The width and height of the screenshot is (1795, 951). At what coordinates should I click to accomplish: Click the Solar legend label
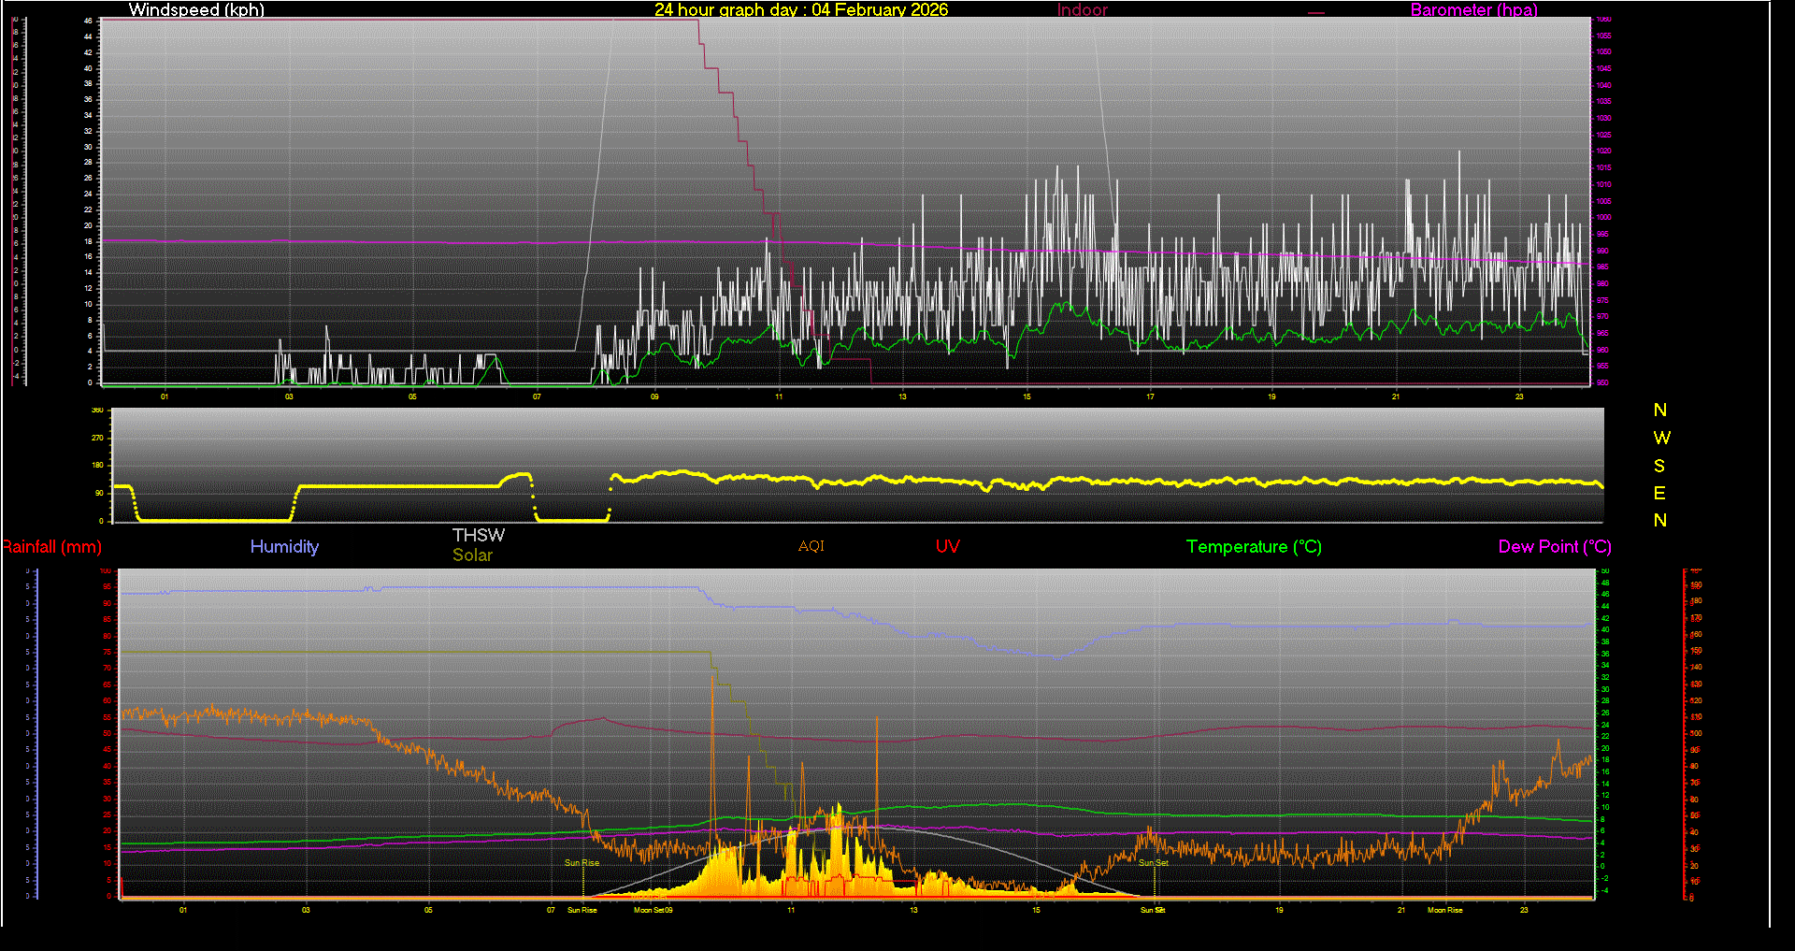(x=472, y=555)
